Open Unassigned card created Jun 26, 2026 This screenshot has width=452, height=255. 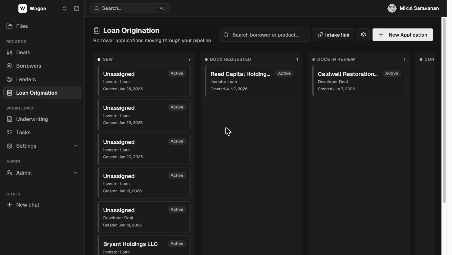(x=144, y=81)
